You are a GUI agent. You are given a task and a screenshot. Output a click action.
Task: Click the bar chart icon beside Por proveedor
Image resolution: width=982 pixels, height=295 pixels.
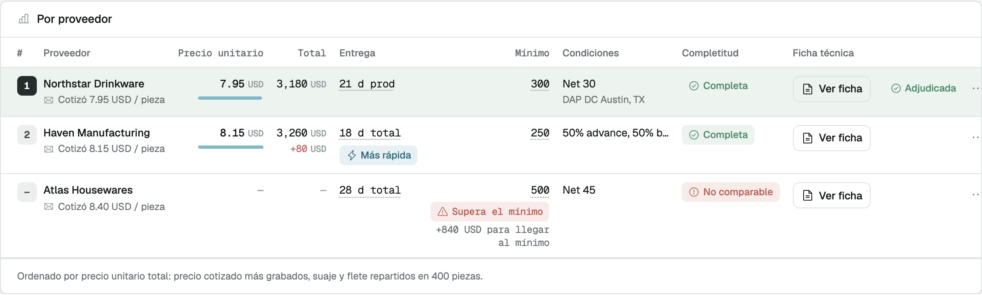[24, 19]
